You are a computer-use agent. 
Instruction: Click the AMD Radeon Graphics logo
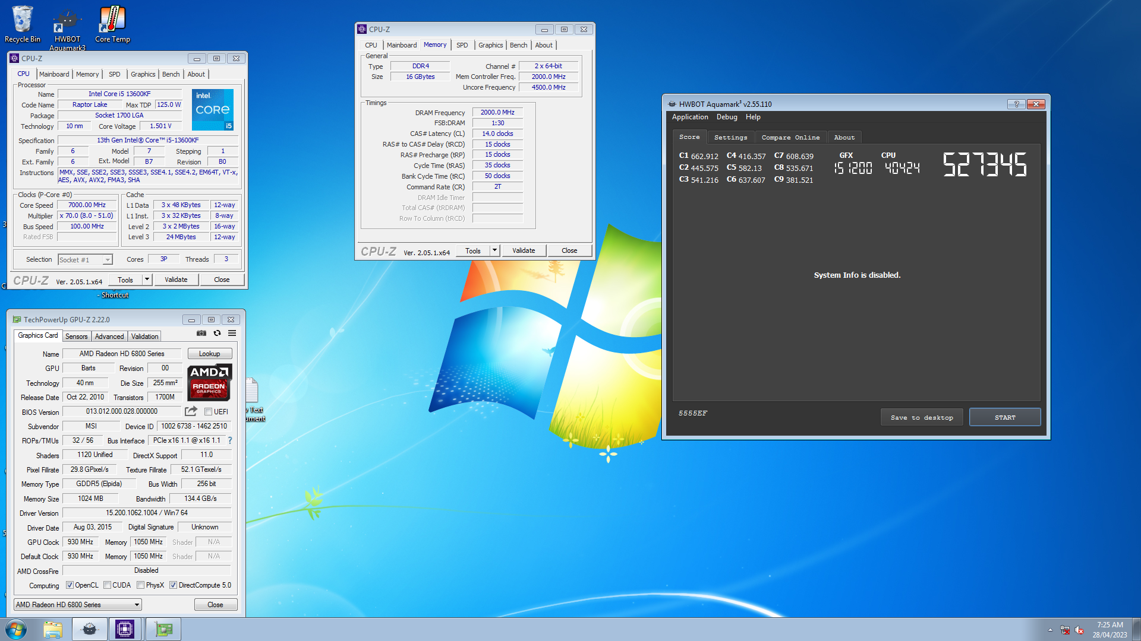point(209,383)
